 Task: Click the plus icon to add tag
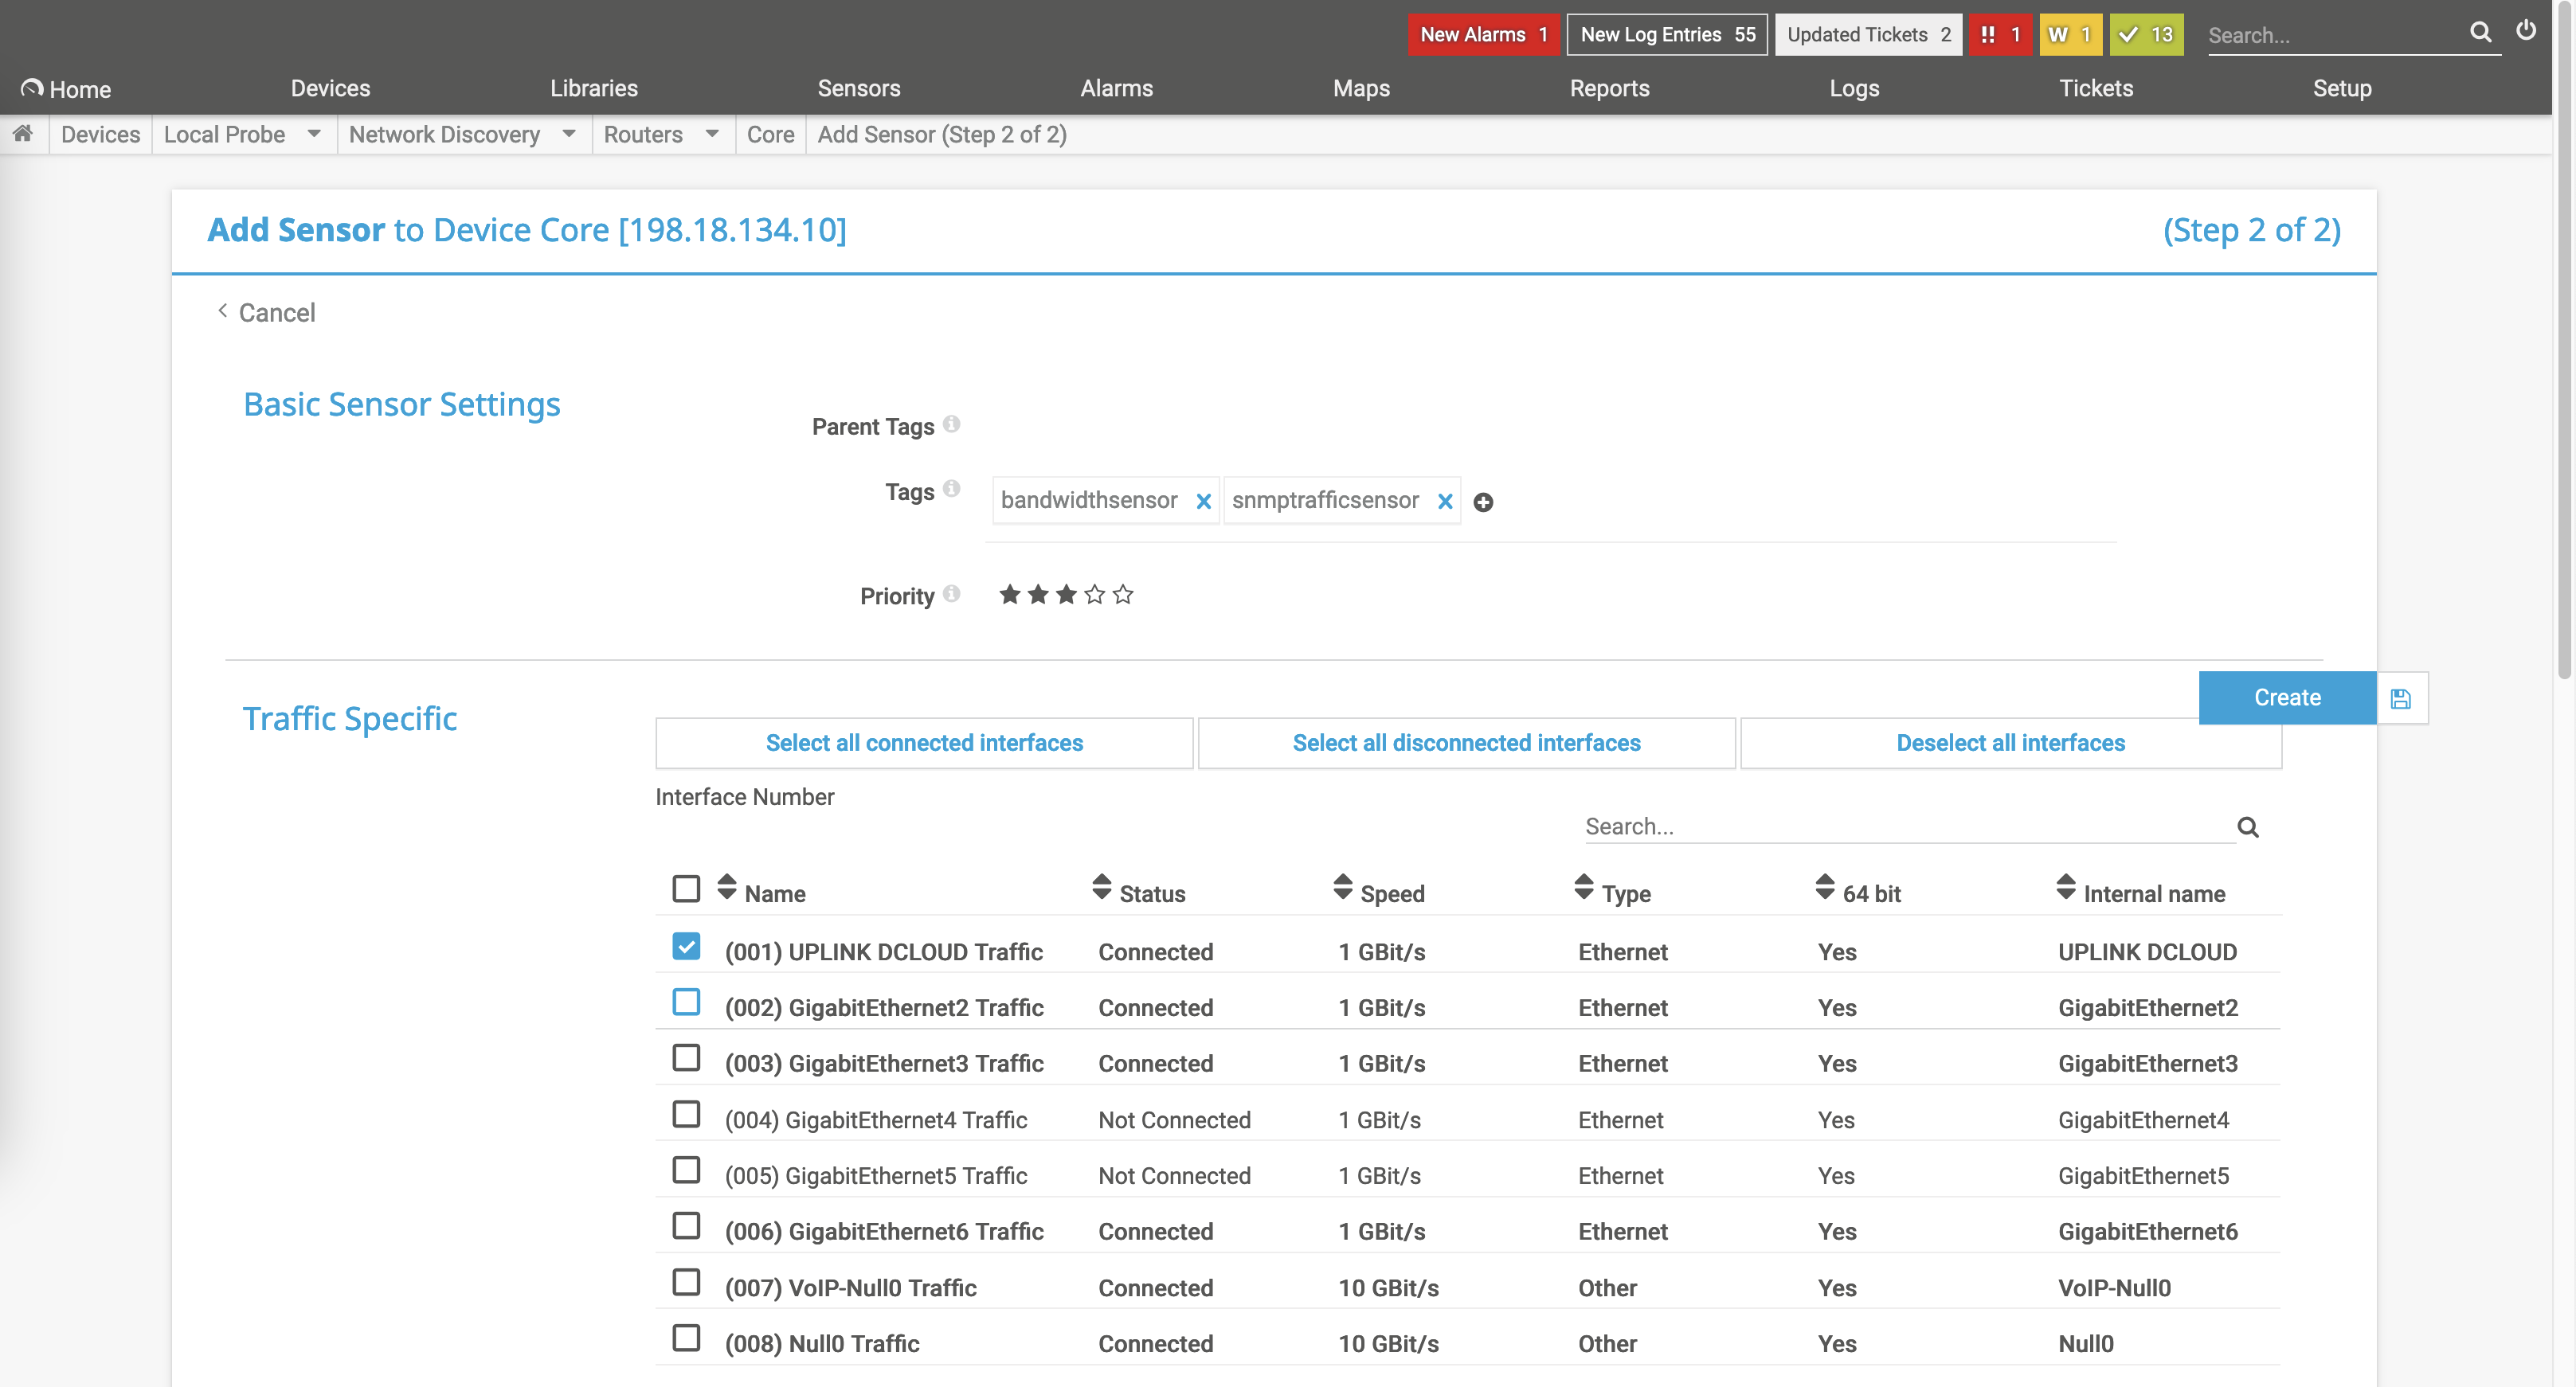(x=1483, y=502)
